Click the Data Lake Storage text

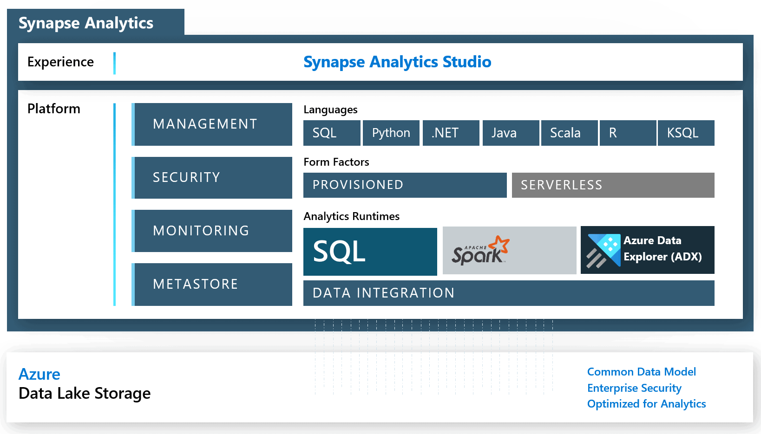click(85, 394)
